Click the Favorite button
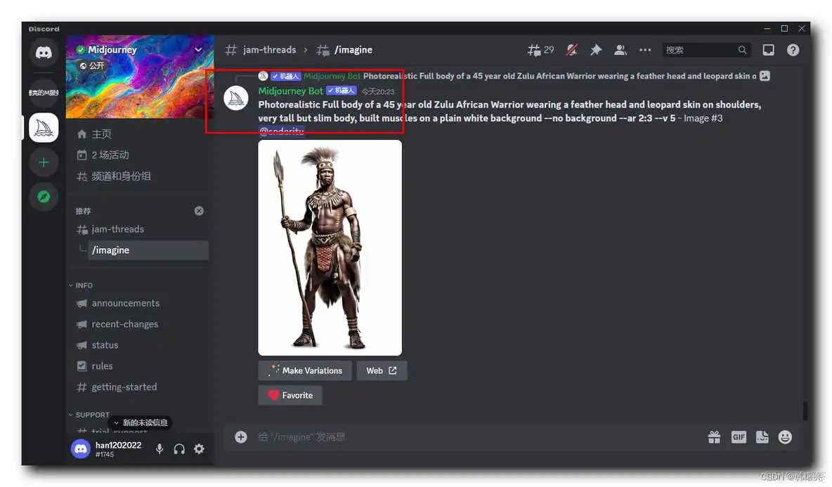The image size is (832, 487). pos(290,395)
